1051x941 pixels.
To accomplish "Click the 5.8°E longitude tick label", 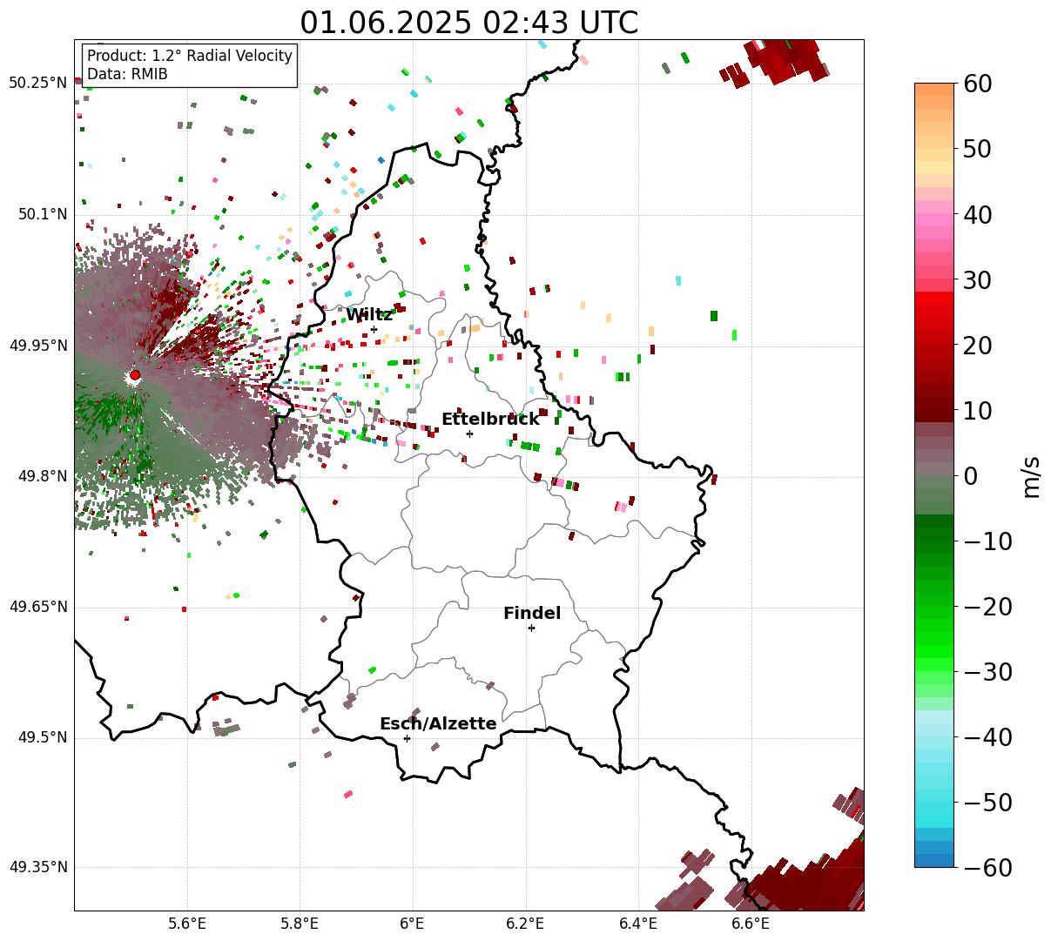I will pyautogui.click(x=300, y=924).
